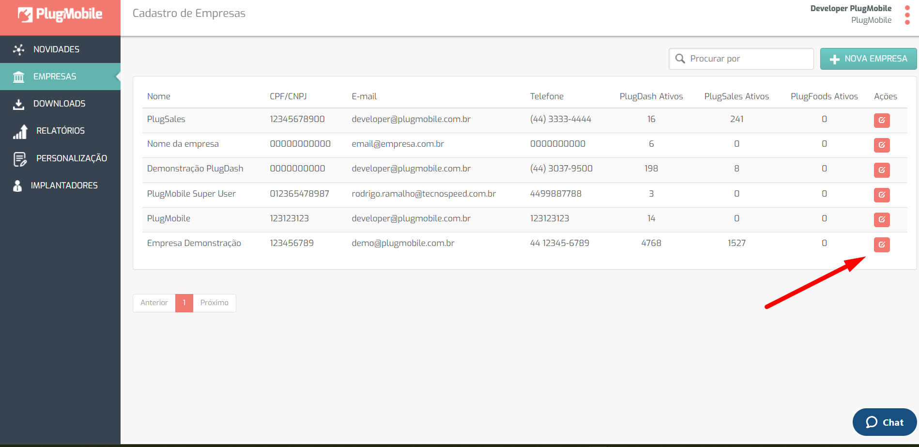Viewport: 919px width, 447px height.
Task: Click the Relatórios chart icon
Action: click(x=20, y=131)
